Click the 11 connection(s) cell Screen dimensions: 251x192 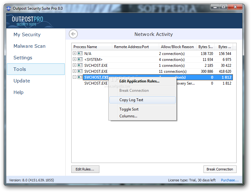coord(173,71)
